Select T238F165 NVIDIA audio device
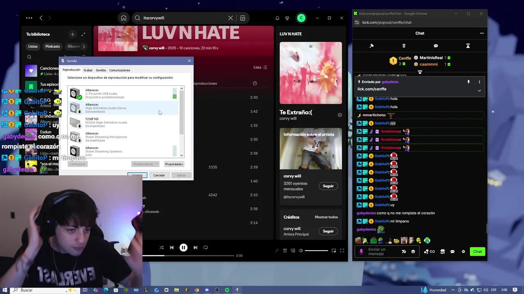 tap(123, 122)
